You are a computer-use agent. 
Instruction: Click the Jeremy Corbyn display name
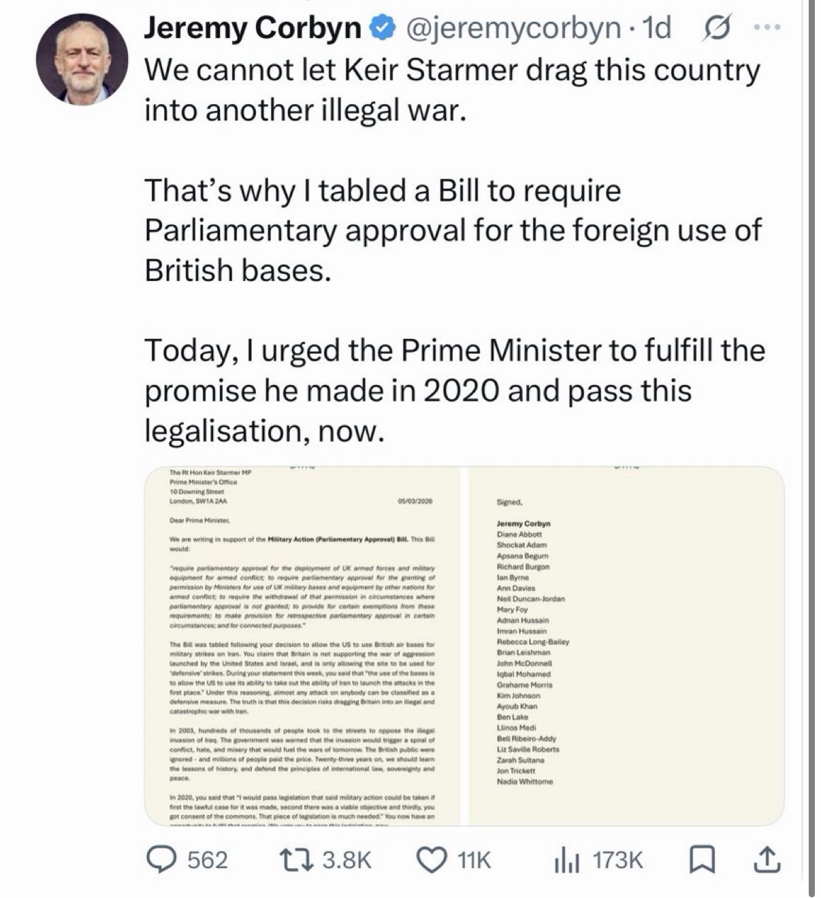coord(253,29)
